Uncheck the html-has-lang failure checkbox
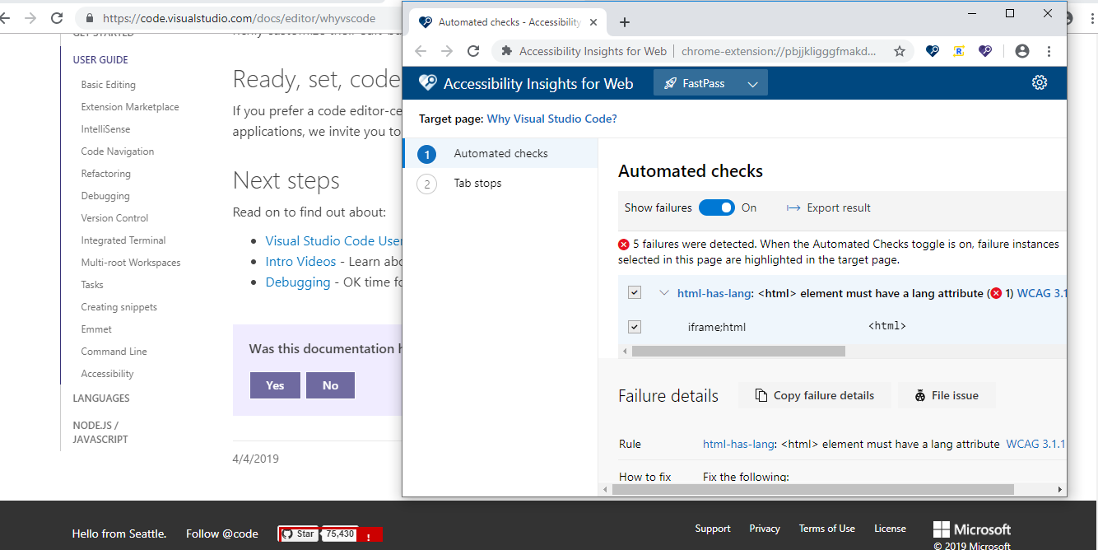 pos(635,292)
